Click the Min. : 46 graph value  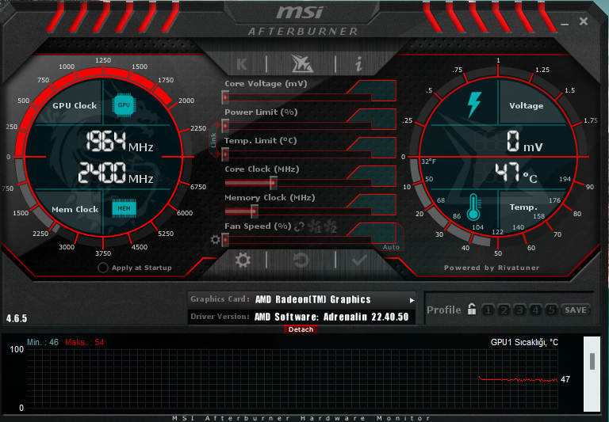pyautogui.click(x=43, y=342)
